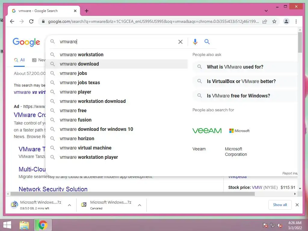Image resolution: width=308 pixels, height=231 pixels.
Task: Click Microsoft Corporation related search label
Action: click(236, 152)
